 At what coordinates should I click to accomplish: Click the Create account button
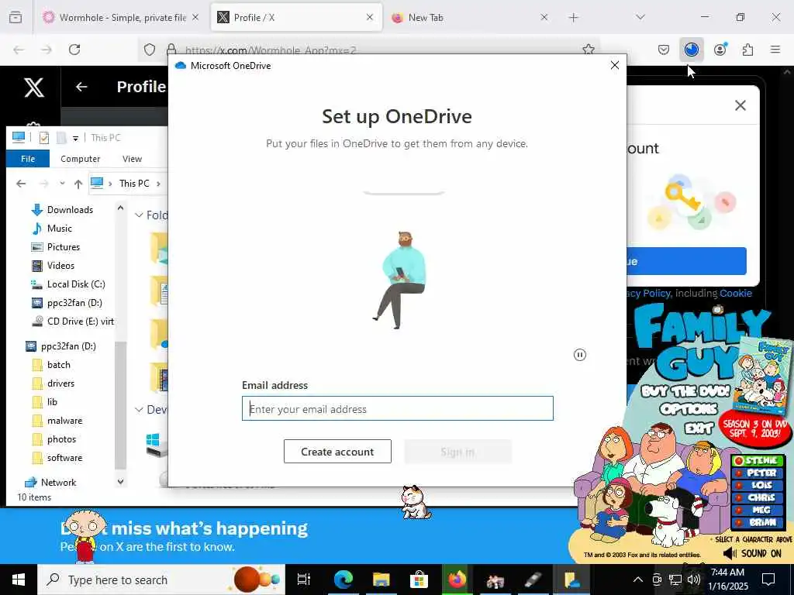click(x=337, y=452)
